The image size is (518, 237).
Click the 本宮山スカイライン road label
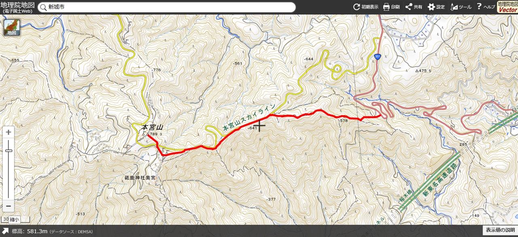pyautogui.click(x=249, y=117)
